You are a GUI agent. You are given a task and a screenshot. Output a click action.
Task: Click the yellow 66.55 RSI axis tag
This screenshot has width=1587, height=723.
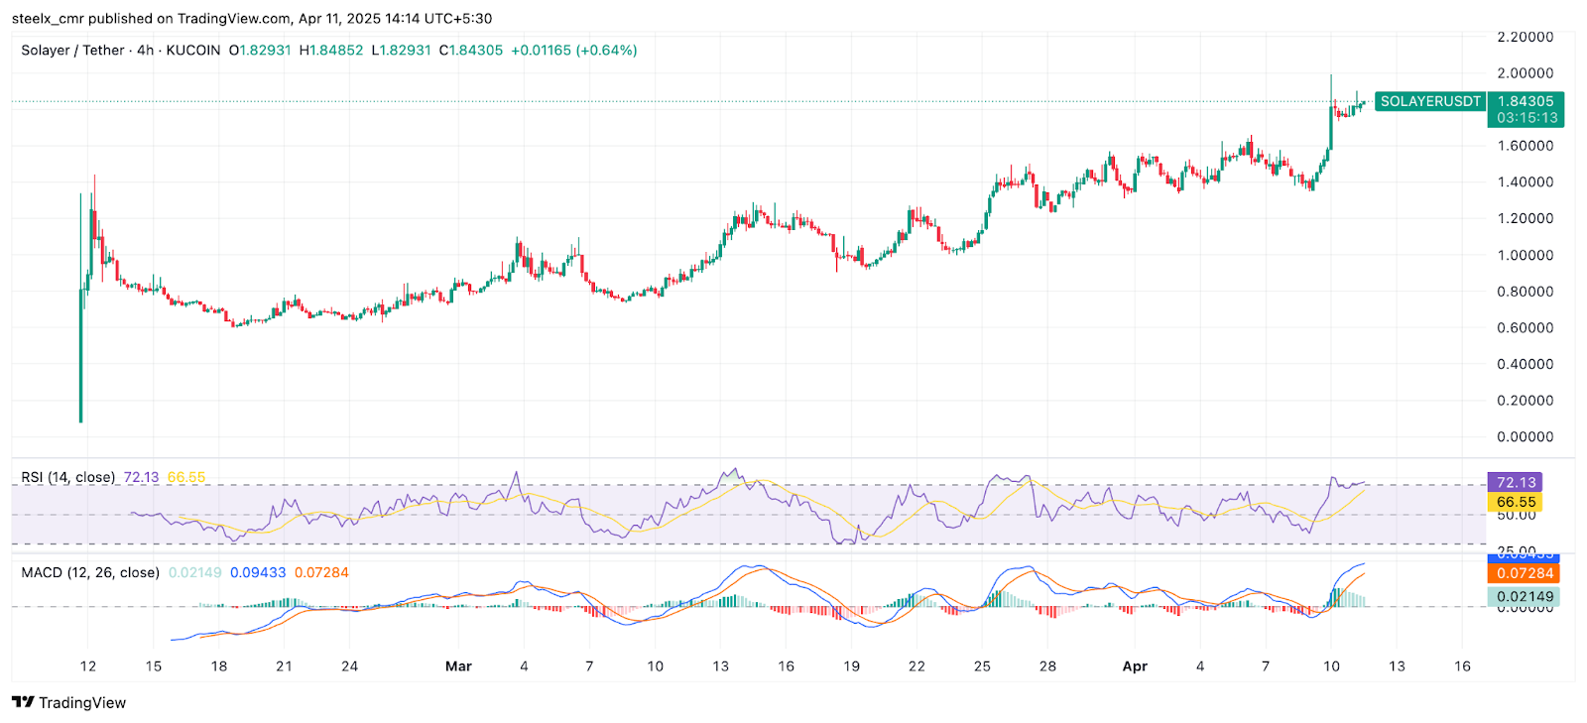[1516, 502]
